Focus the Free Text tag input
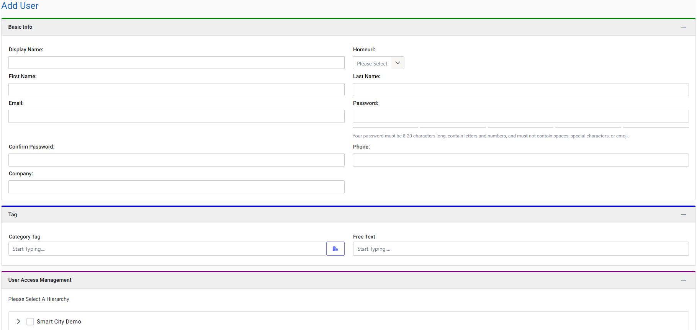The width and height of the screenshot is (697, 330). click(x=520, y=249)
